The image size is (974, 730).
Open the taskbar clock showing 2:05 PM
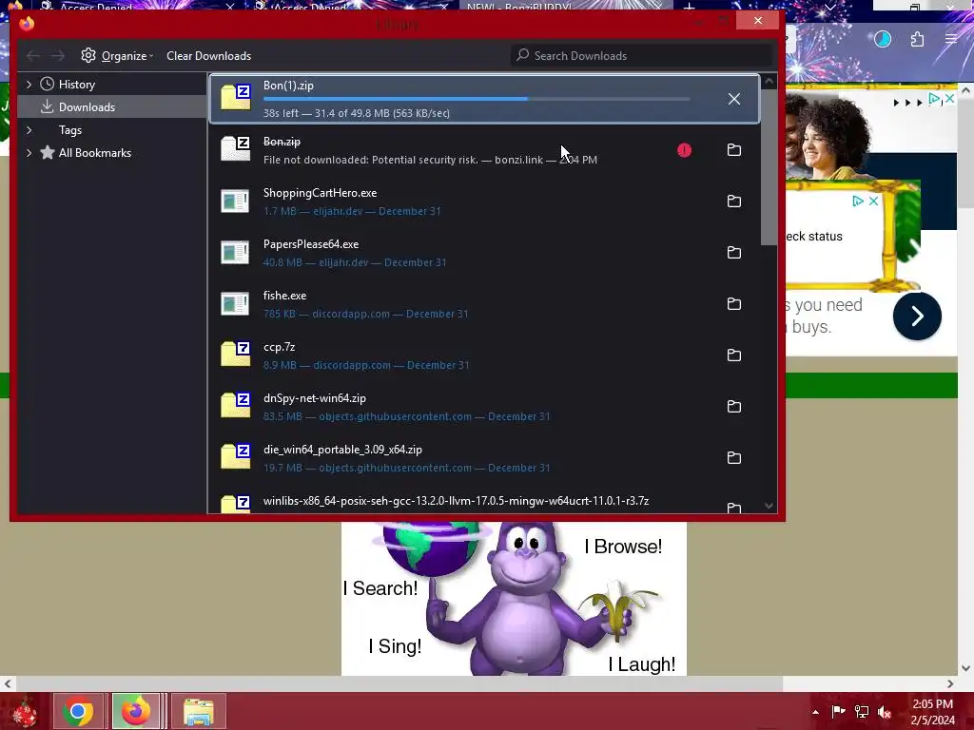[x=932, y=712]
